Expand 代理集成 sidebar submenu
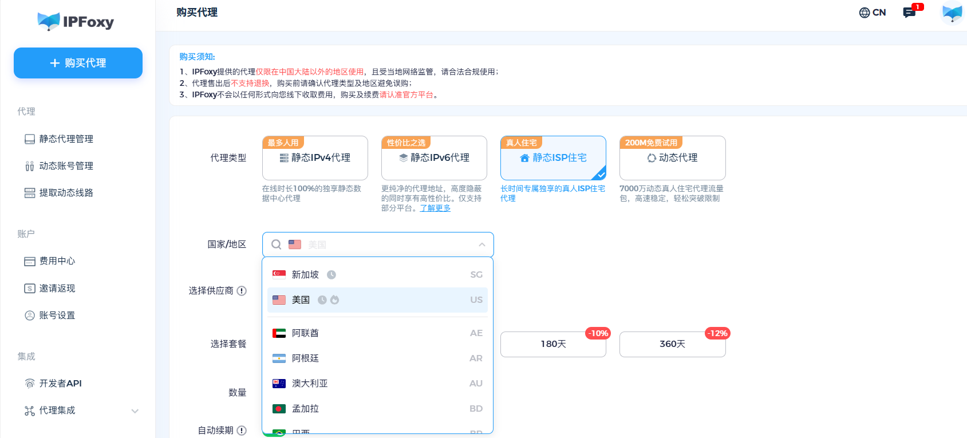Viewport: 967px width, 438px height. click(x=135, y=411)
